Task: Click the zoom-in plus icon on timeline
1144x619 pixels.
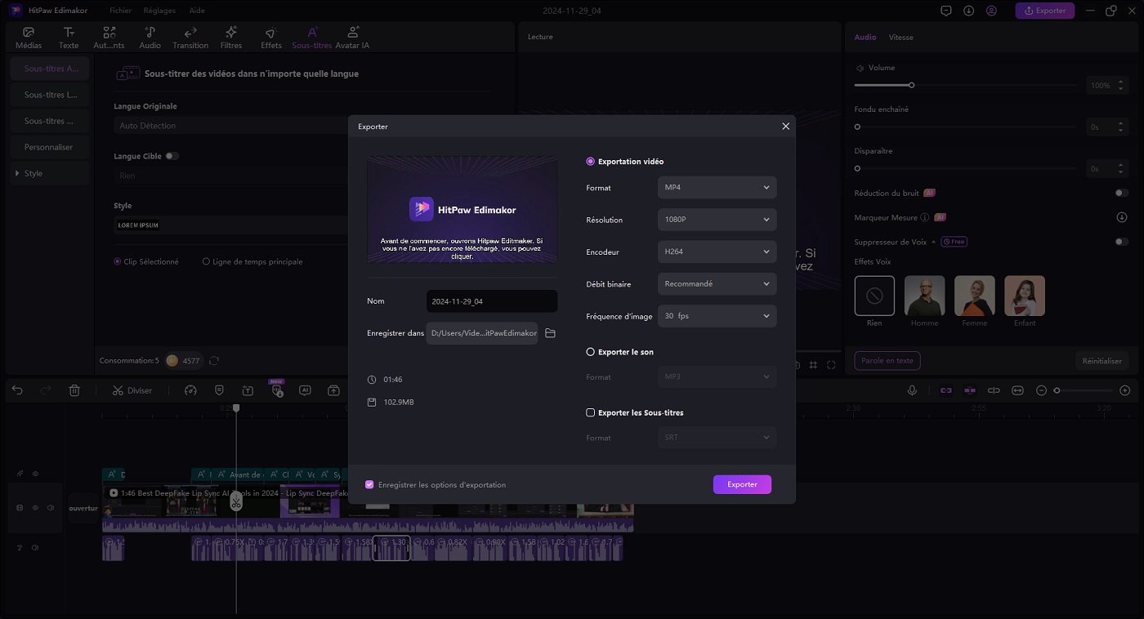Action: [1124, 390]
